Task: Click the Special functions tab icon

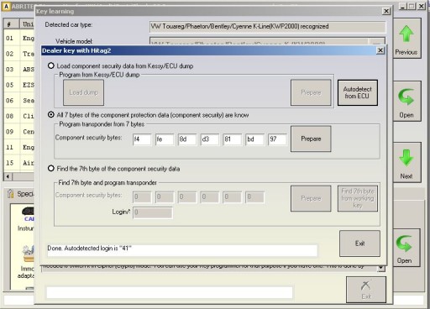Action: (x=10, y=193)
